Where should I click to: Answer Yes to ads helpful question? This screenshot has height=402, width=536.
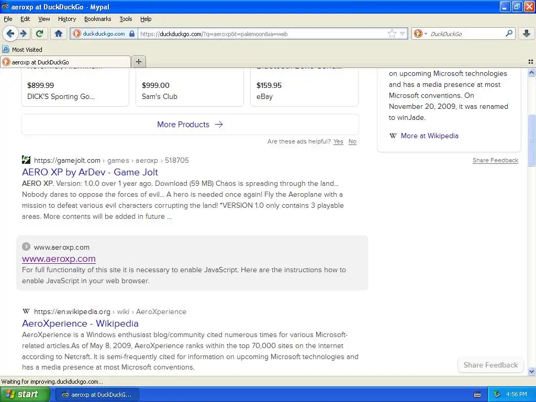[338, 141]
